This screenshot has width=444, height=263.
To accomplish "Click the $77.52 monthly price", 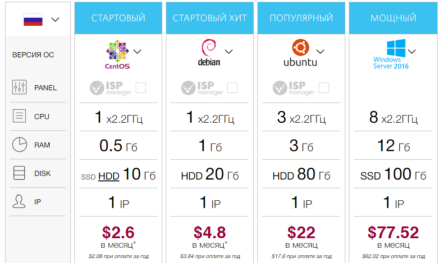I will tap(393, 232).
